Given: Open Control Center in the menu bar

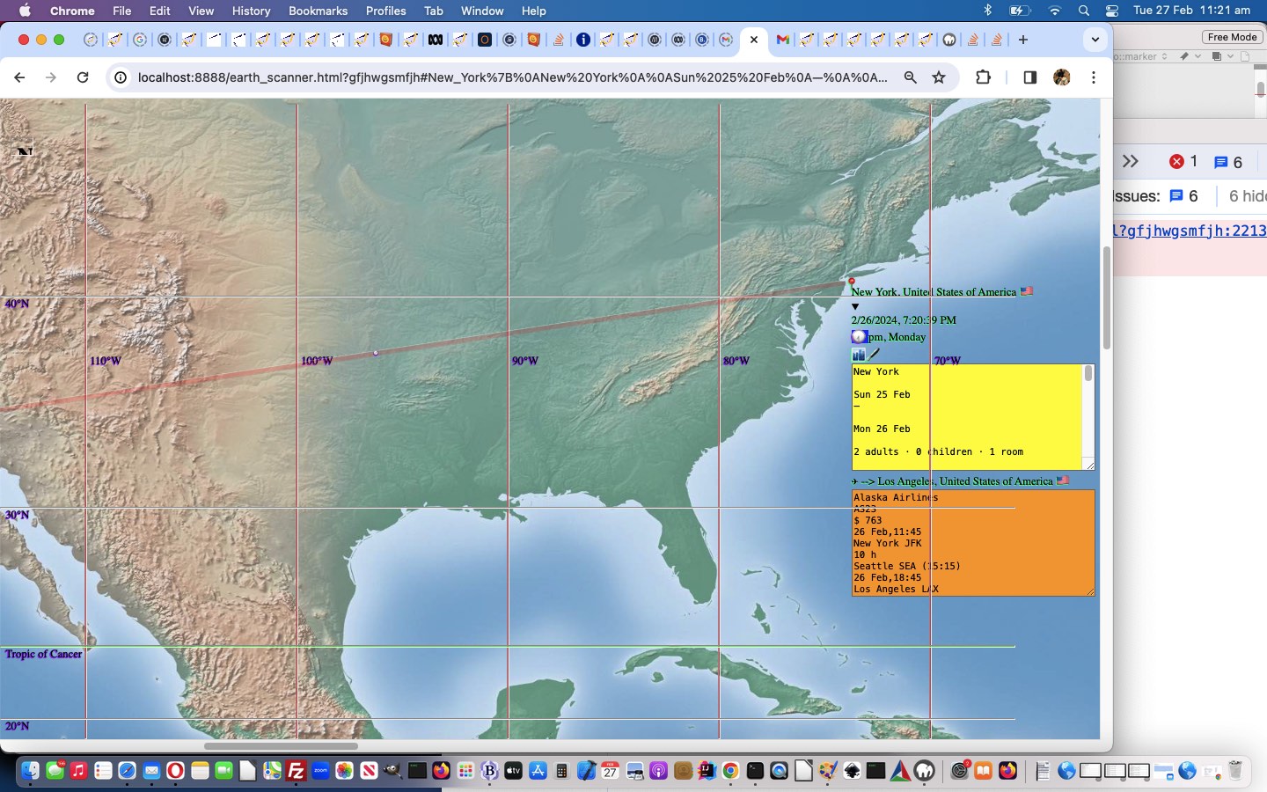Looking at the screenshot, I should coord(1112,11).
